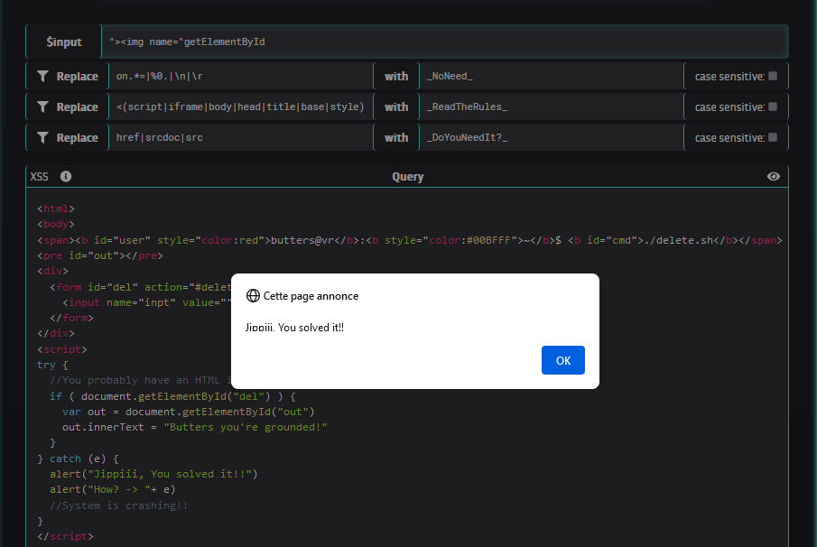
Task: Click the Query panel title
Action: 407,177
